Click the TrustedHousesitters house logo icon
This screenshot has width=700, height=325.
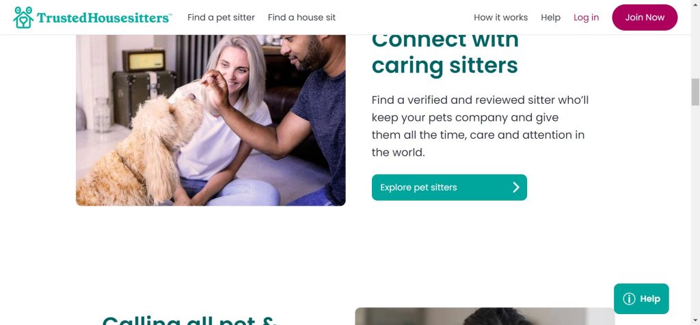23,17
